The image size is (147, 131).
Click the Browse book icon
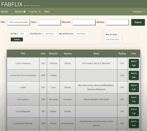[x=25, y=12]
